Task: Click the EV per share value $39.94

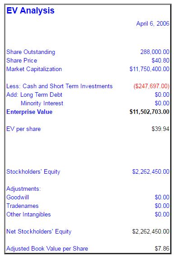Action: [x=160, y=129]
